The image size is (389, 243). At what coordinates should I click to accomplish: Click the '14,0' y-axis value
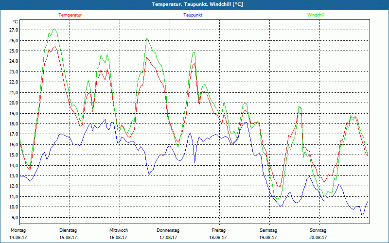coord(14,165)
